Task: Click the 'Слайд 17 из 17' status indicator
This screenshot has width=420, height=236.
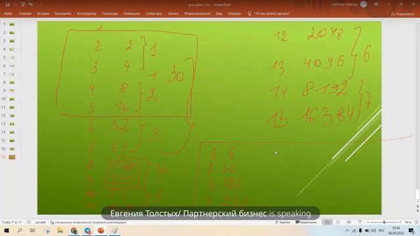Action: point(12,222)
